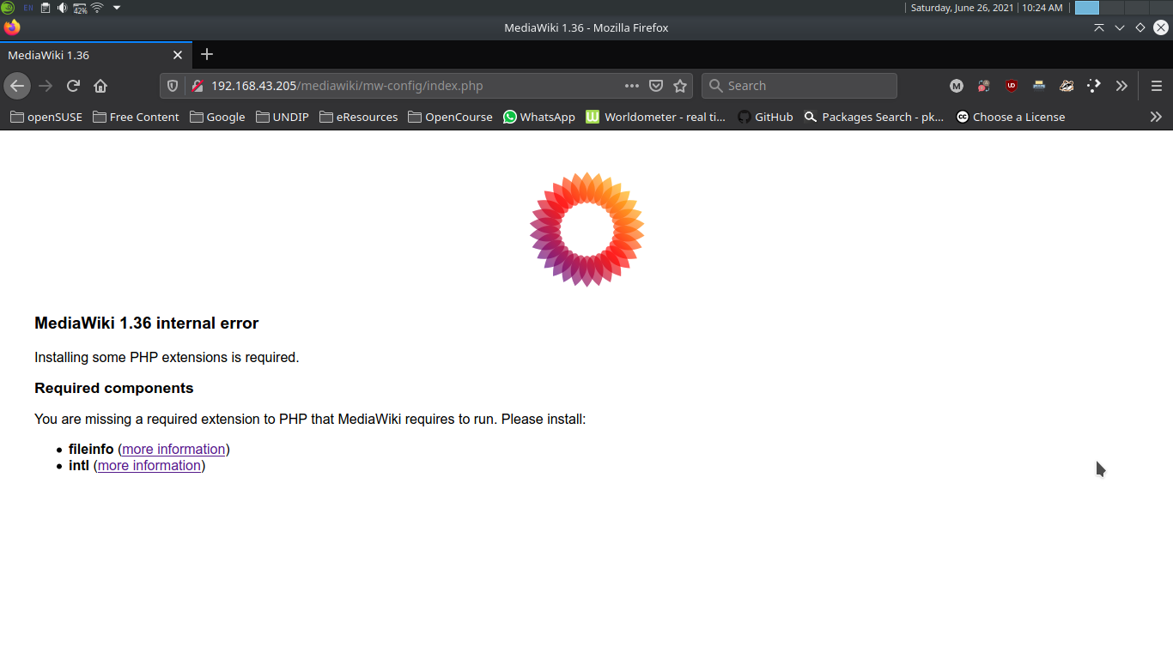Bookmark this page with star icon
The height and width of the screenshot is (659, 1173).
[x=680, y=86]
